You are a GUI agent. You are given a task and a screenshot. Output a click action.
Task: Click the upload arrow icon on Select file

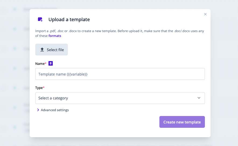[x=42, y=50]
